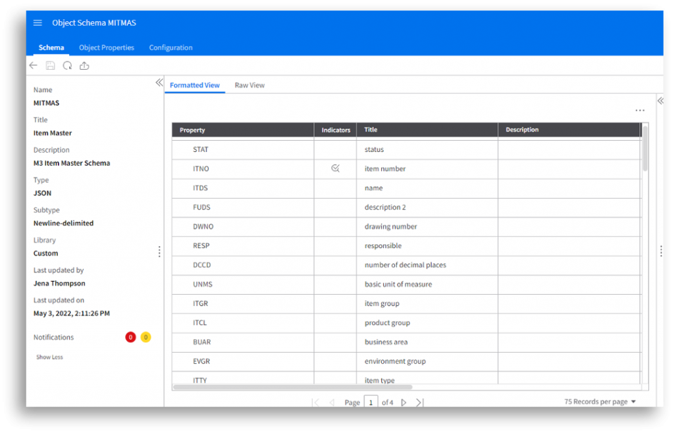The image size is (674, 433).
Task: Click the 'responsible' title cell
Action: 427,245
